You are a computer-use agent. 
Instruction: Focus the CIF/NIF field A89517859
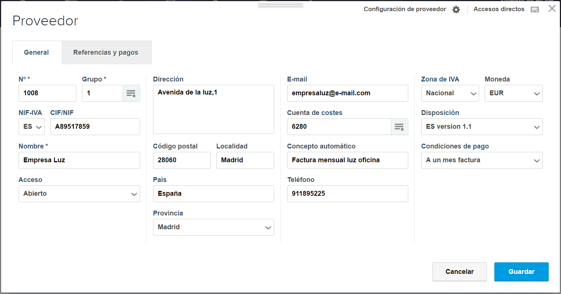point(95,127)
